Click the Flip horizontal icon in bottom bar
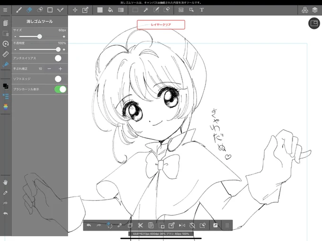322x241 pixels. coord(182,225)
